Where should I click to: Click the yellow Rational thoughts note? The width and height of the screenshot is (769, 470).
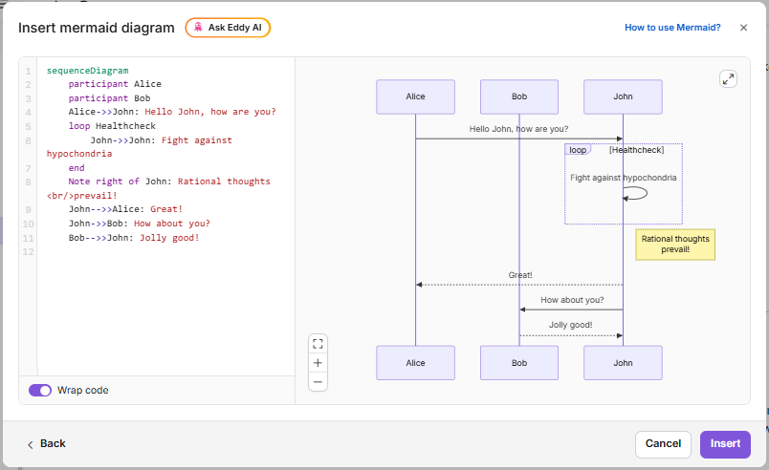675,245
